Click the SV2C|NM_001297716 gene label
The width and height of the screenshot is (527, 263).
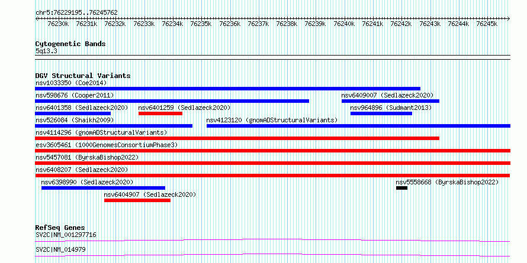coord(66,235)
